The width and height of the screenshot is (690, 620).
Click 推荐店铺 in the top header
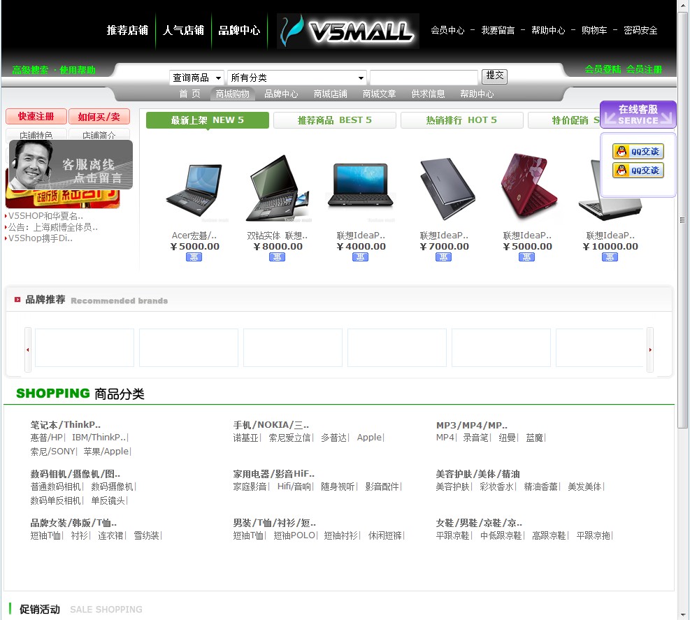(x=127, y=30)
